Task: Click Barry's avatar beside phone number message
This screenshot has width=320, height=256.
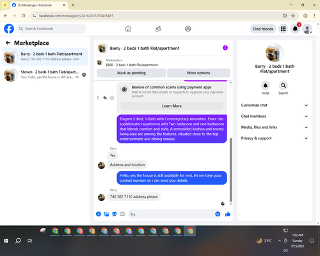Action: [x=101, y=197]
